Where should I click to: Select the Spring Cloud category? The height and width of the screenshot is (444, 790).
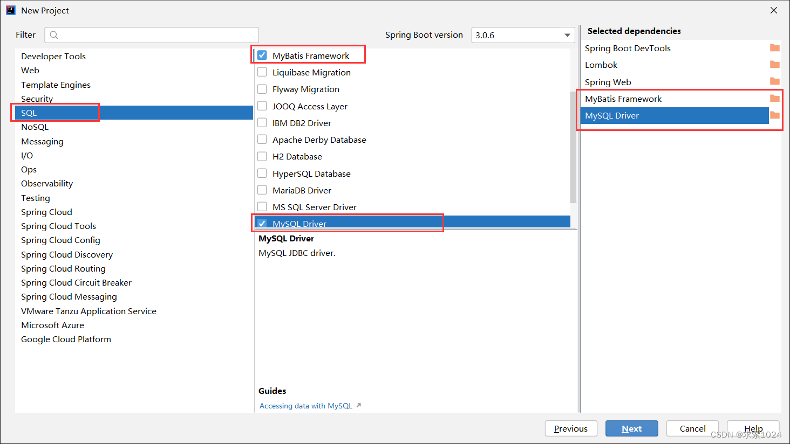tap(134, 212)
